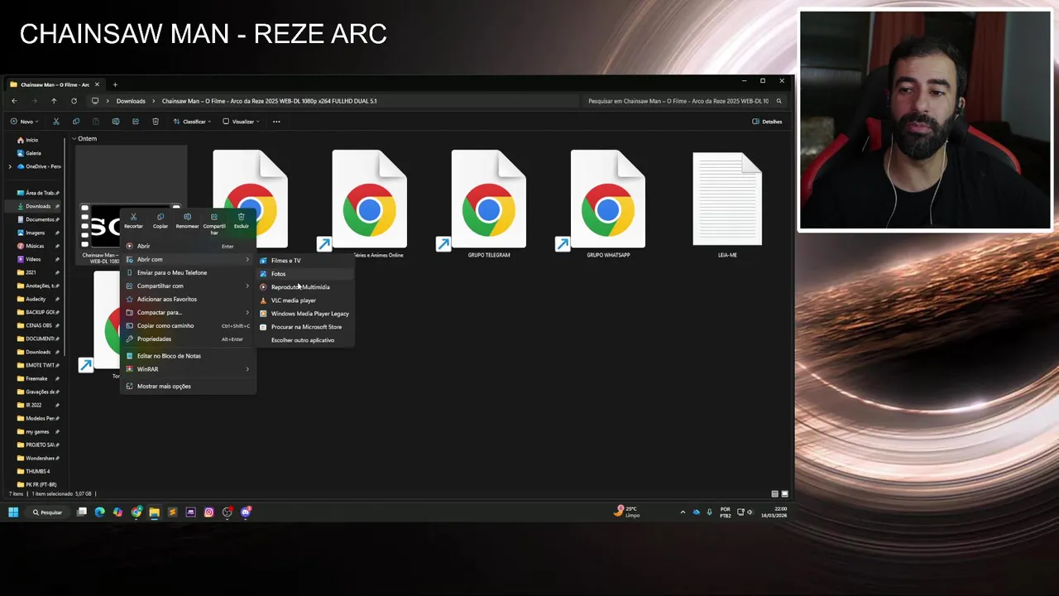1059x596 pixels.
Task: Open Músicas in the sidebar
Action: pos(35,246)
